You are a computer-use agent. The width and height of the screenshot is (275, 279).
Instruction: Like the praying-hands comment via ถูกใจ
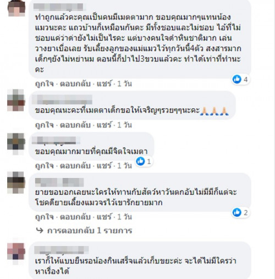pyautogui.click(x=45, y=125)
